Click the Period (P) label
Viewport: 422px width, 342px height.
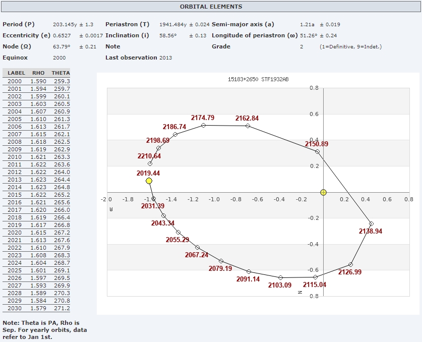click(19, 24)
